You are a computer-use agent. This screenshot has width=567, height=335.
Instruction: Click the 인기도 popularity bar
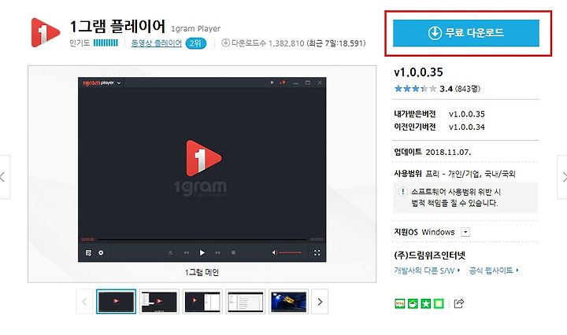(106, 43)
